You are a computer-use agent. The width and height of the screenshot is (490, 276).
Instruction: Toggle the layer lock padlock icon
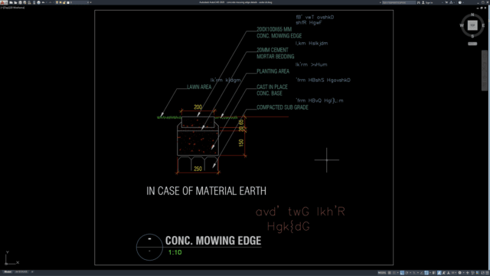pyautogui.click(x=64, y=2)
